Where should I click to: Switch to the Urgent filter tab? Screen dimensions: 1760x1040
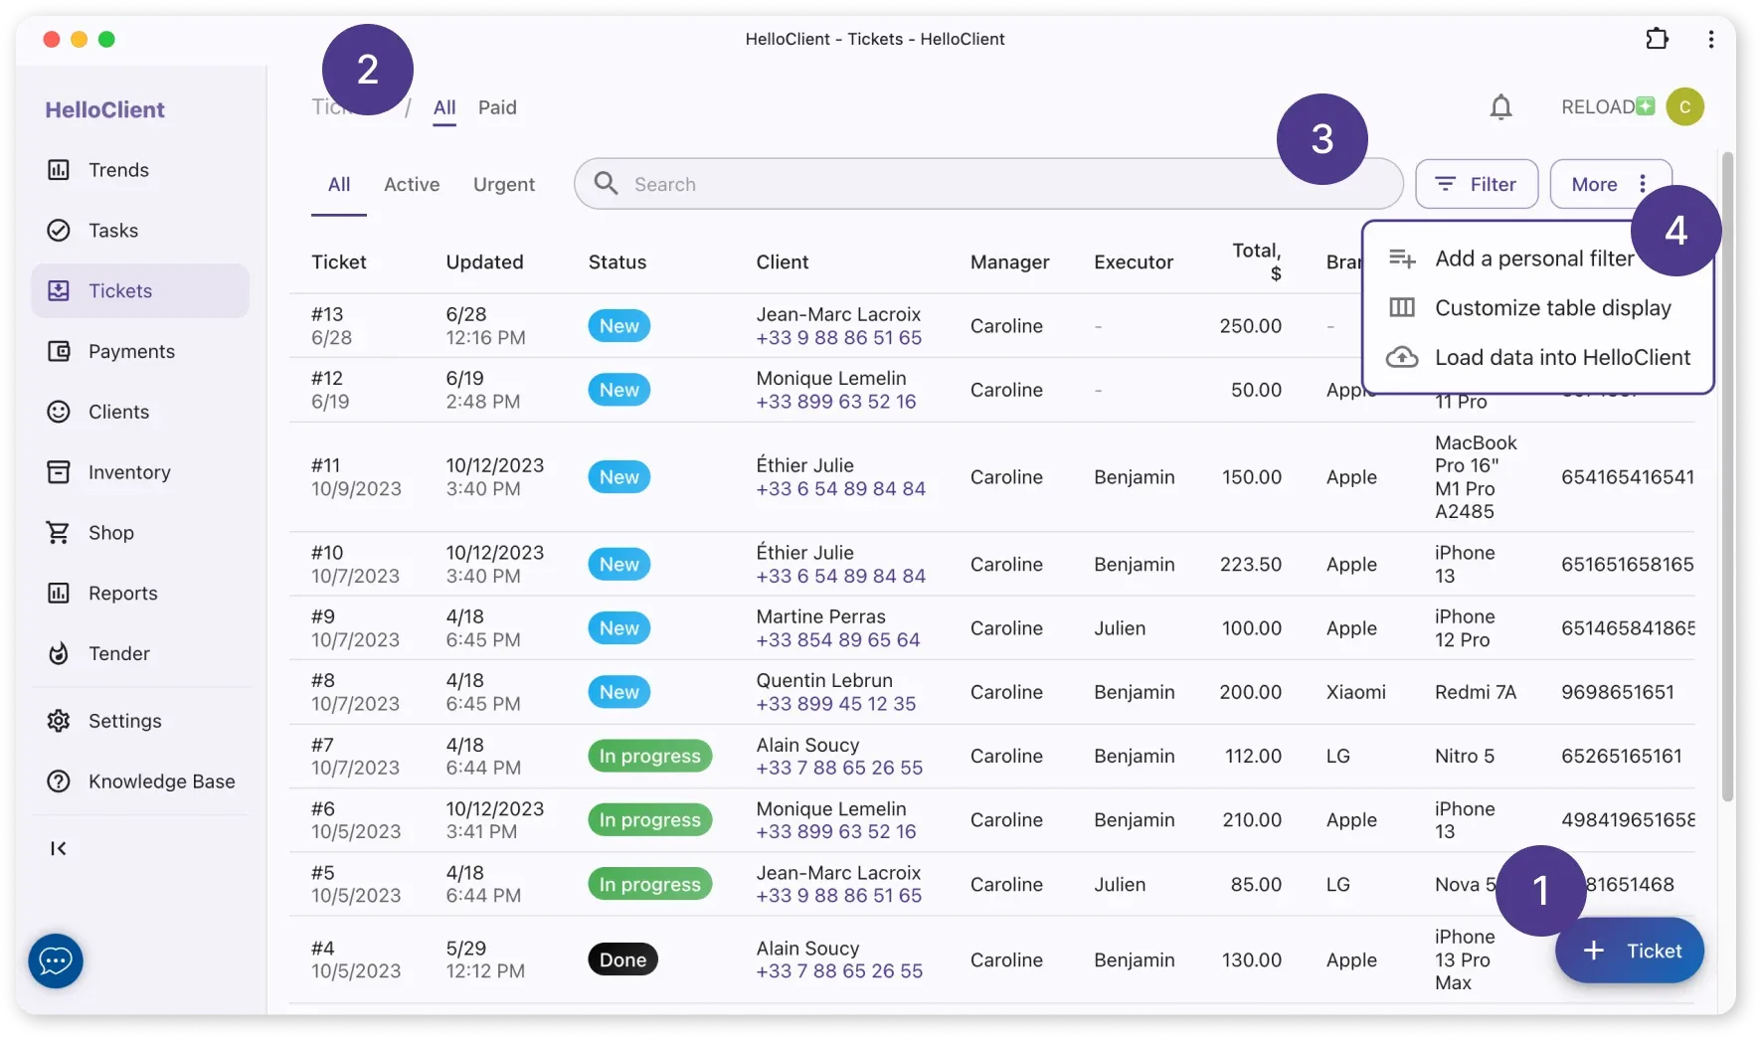click(x=504, y=184)
